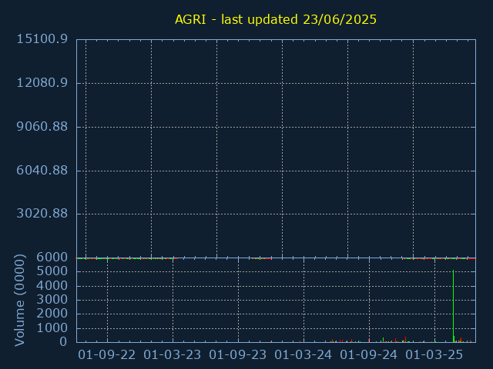The image size is (493, 369).
Task: Click the price axis label 15100.9
Action: pos(42,39)
